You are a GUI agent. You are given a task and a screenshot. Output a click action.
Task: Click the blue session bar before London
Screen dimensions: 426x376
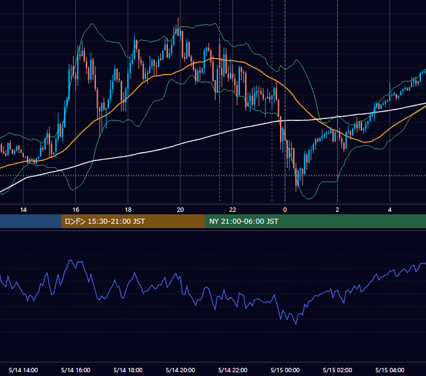[31, 221]
